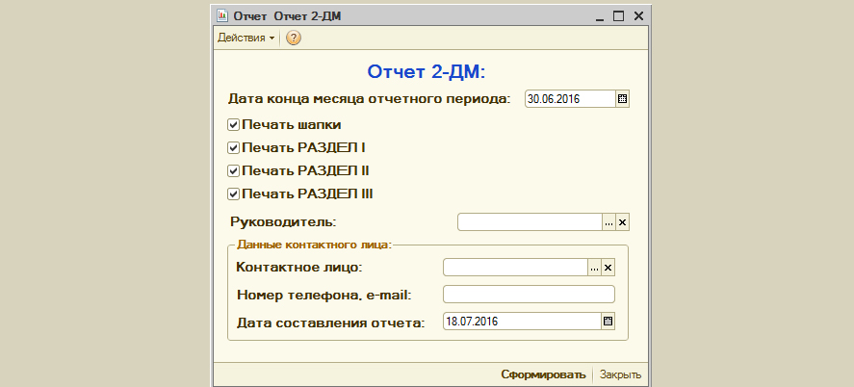Open the Действия menu

point(245,38)
